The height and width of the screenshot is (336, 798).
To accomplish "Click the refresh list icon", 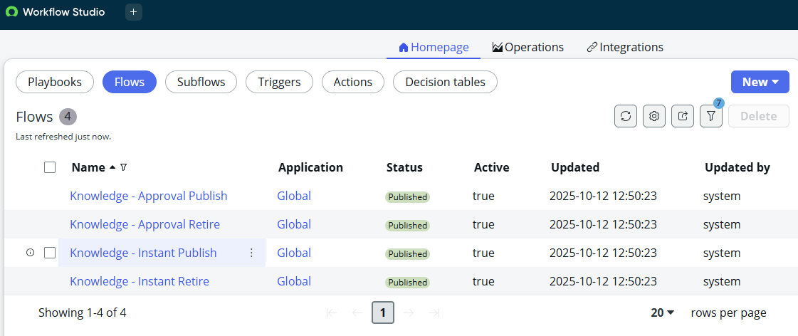I will tap(626, 116).
